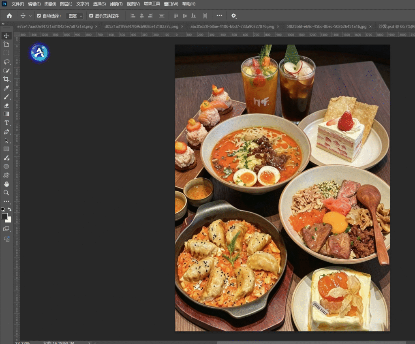Expand the Move tool preset picker arrow
This screenshot has height=344, width=415.
point(30,16)
